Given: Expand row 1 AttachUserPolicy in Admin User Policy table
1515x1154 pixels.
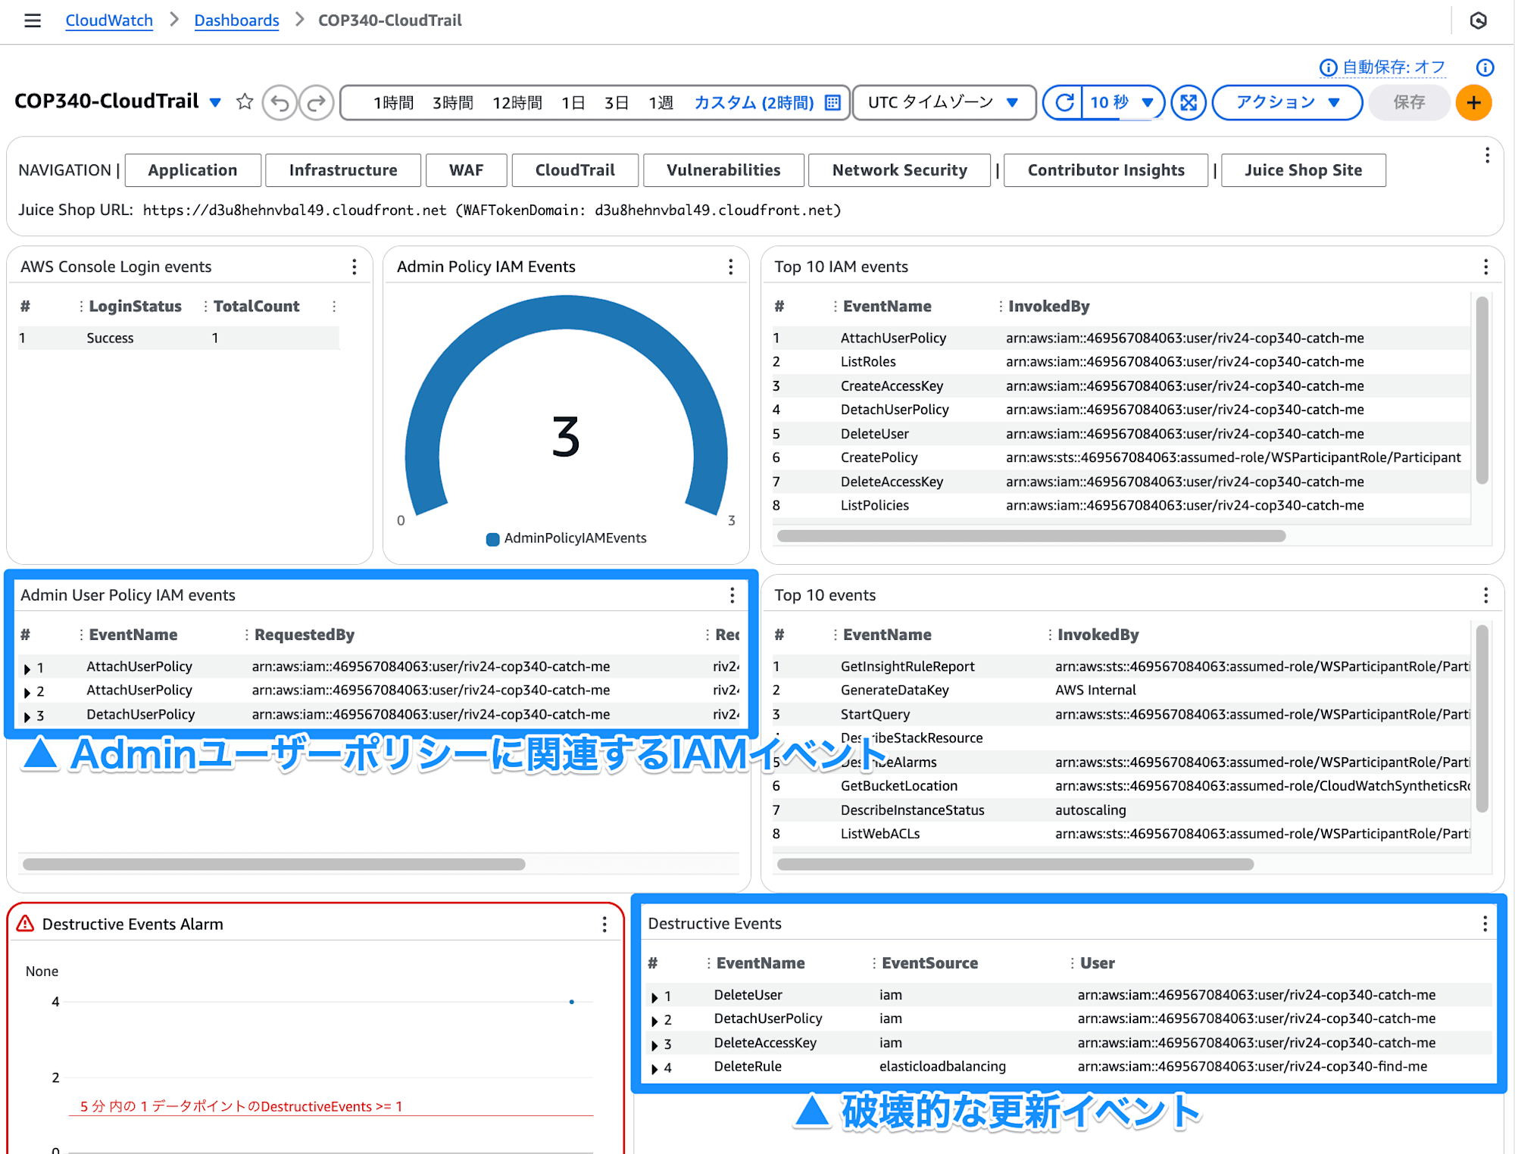Looking at the screenshot, I should coord(27,669).
